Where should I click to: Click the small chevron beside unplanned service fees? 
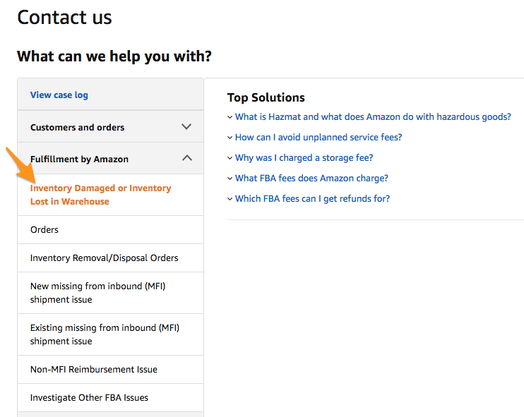[x=230, y=138]
